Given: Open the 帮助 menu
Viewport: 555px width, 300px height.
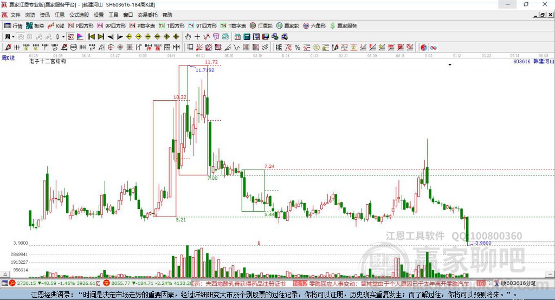Looking at the screenshot, I should [167, 15].
